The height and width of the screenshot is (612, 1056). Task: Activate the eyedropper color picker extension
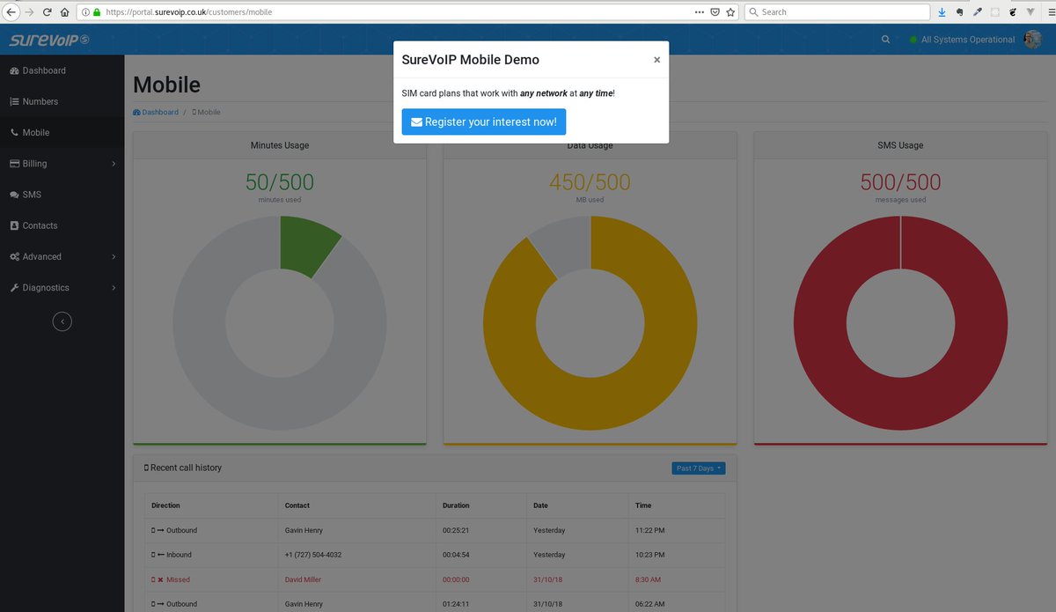point(978,12)
